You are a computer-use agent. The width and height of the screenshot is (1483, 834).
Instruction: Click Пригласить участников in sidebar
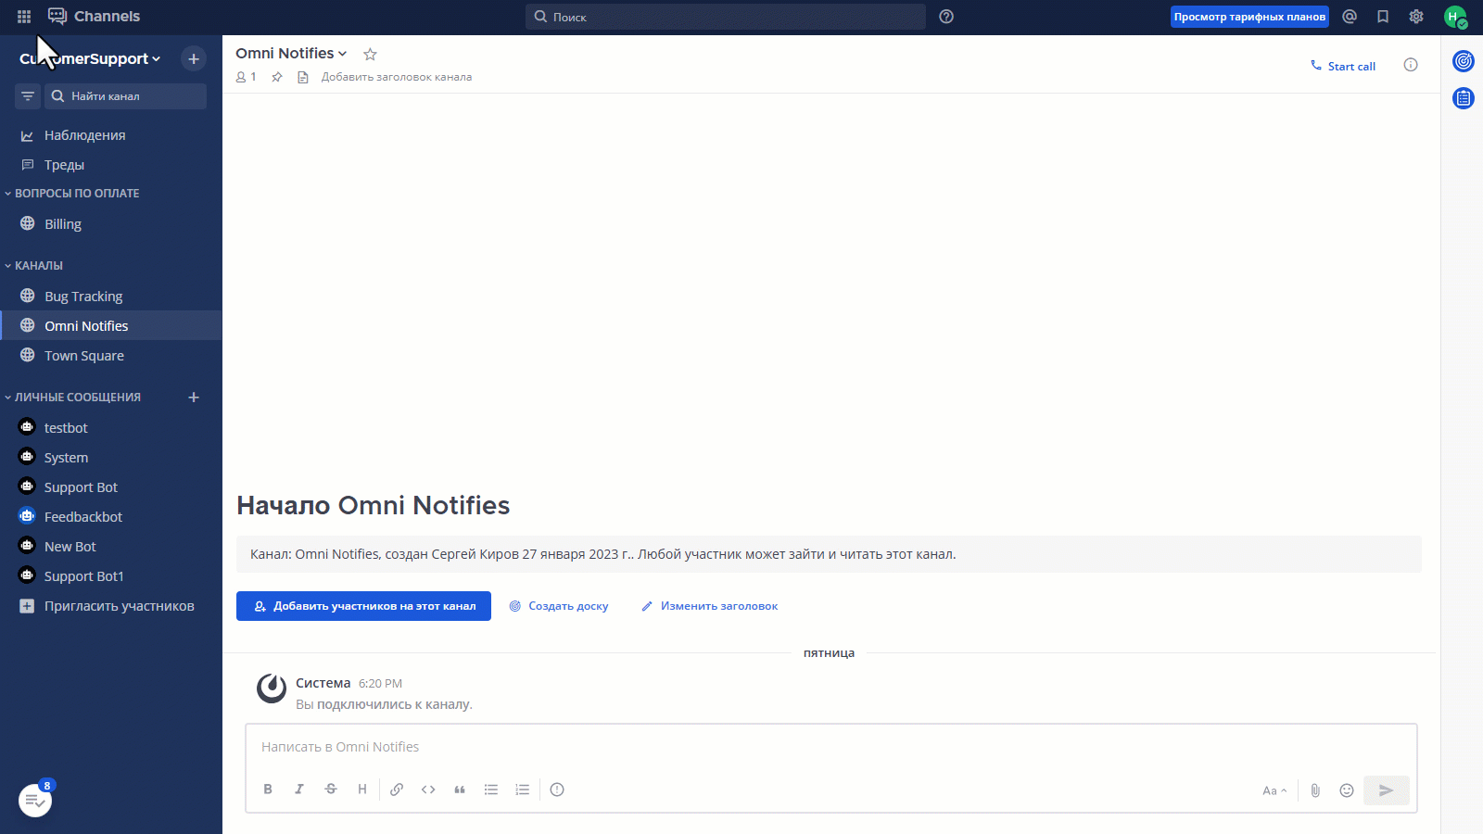[x=110, y=606]
